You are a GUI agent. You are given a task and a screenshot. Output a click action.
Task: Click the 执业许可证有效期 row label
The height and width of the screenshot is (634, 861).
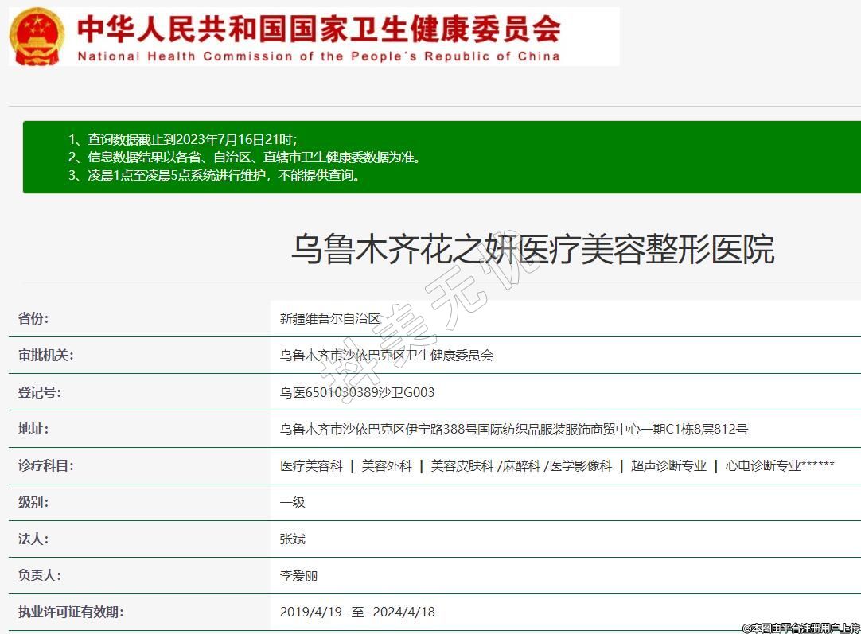(x=71, y=612)
